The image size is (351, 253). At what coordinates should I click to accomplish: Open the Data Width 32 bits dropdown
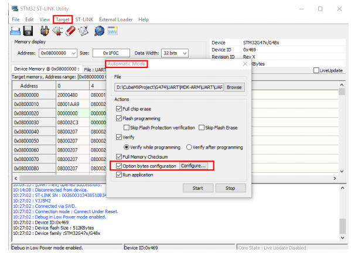click(x=185, y=53)
